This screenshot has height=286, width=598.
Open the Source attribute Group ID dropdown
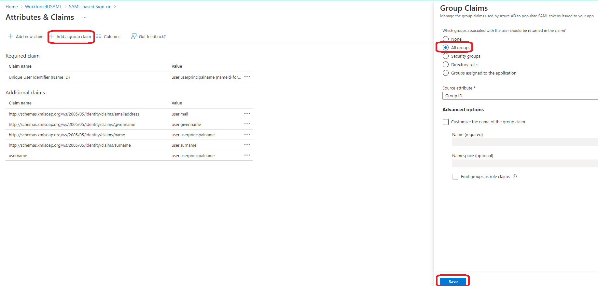pyautogui.click(x=520, y=96)
